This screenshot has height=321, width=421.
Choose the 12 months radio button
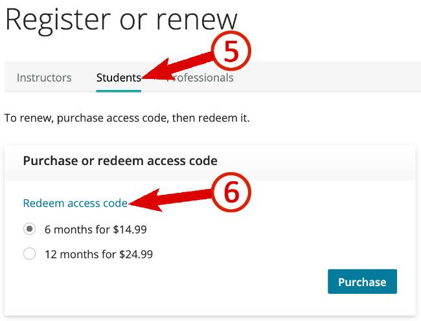[30, 254]
